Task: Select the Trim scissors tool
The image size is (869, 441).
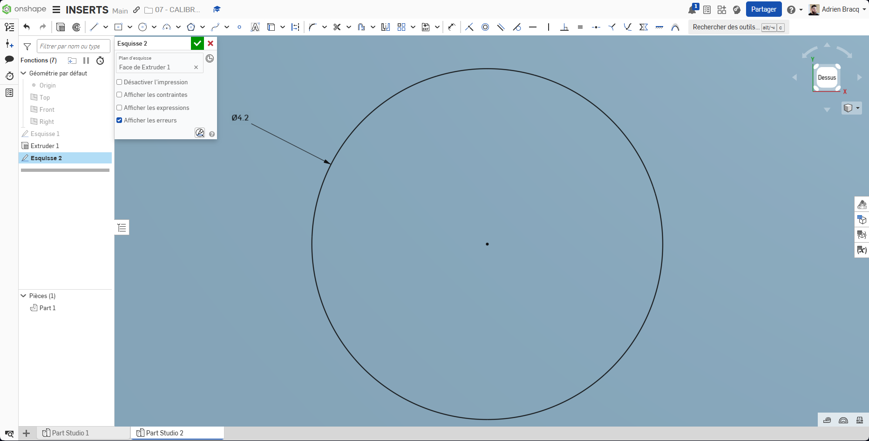Action: click(x=337, y=27)
